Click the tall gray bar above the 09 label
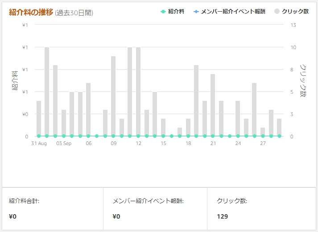This screenshot has height=232, width=318. (113, 96)
